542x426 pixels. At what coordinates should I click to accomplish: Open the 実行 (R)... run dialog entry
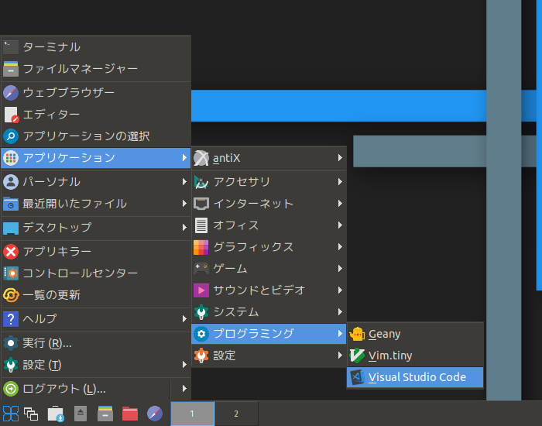click(x=96, y=343)
